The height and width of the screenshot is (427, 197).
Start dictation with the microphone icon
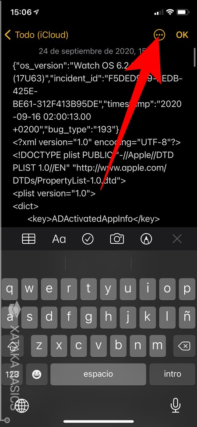pos(176,406)
